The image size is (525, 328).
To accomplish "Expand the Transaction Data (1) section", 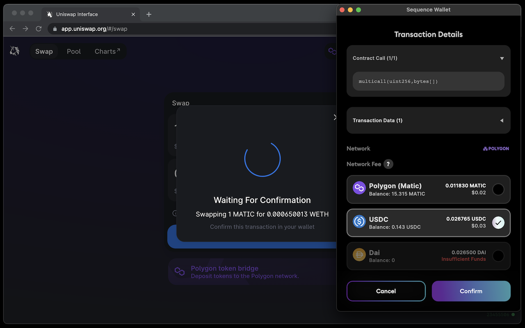I will pyautogui.click(x=502, y=121).
